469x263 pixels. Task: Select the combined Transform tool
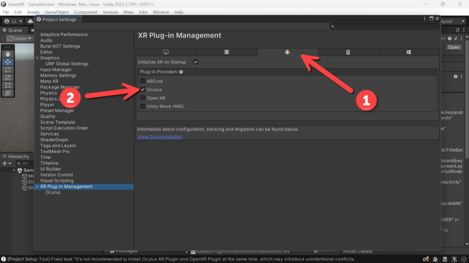[x=8, y=93]
